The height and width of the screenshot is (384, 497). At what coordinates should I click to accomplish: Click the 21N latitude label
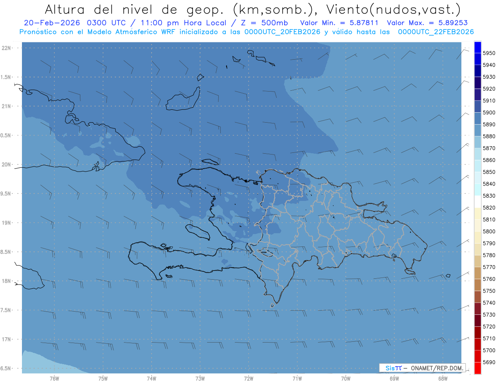[7, 106]
